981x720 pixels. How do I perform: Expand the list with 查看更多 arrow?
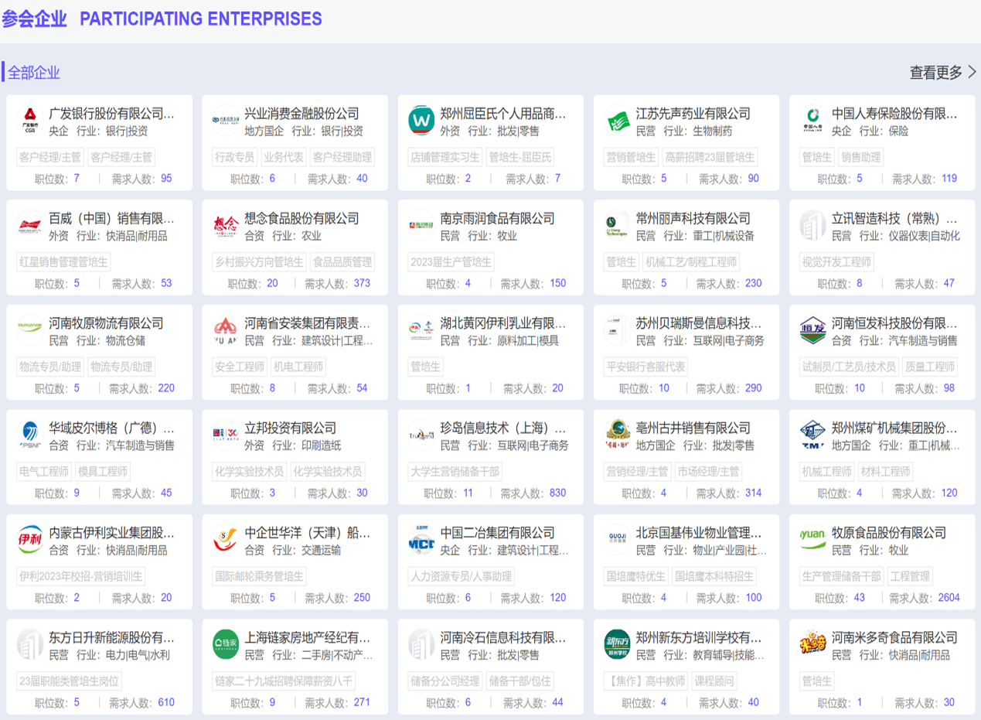[942, 73]
